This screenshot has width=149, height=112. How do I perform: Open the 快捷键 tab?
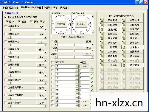tap(63, 7)
